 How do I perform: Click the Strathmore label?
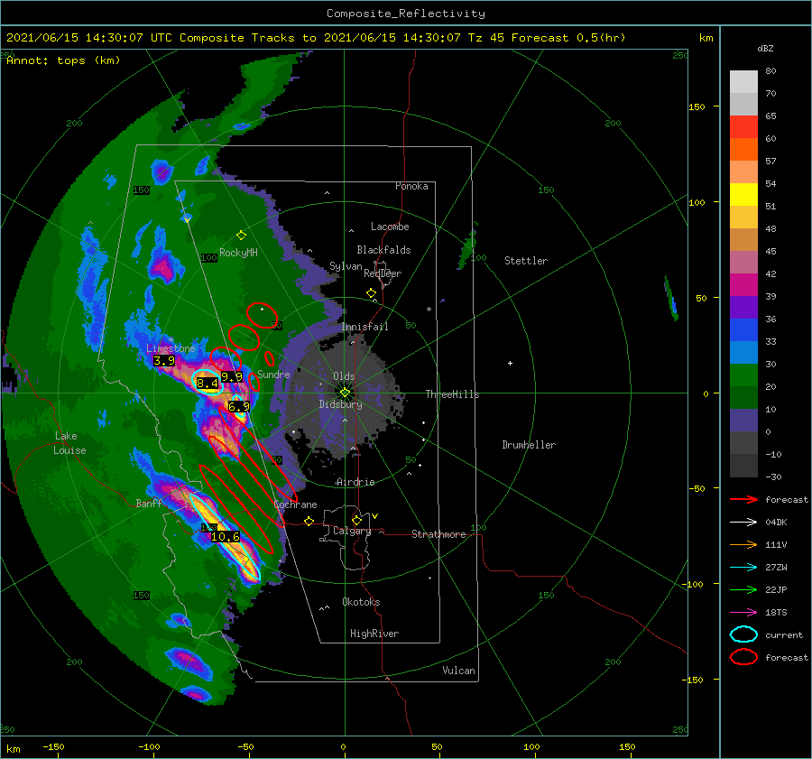point(438,534)
